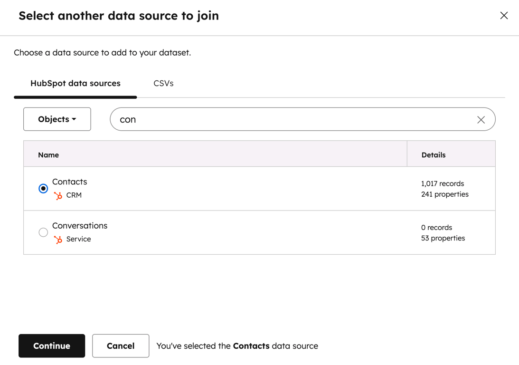The height and width of the screenshot is (365, 519).
Task: Click the HubSpot sprocket icon beside CRM
Action: 58,195
